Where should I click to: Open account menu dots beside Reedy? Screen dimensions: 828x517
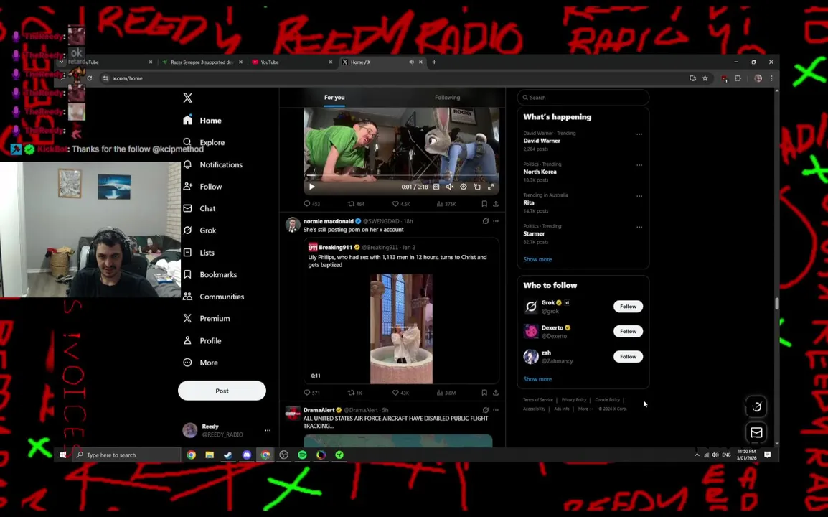268,430
